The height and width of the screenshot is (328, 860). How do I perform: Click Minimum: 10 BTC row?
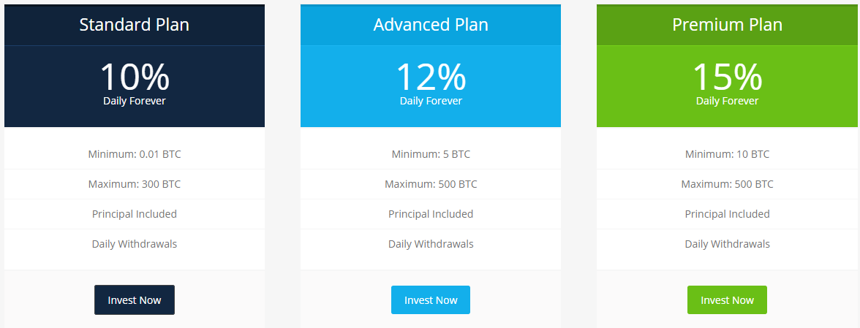(x=727, y=154)
